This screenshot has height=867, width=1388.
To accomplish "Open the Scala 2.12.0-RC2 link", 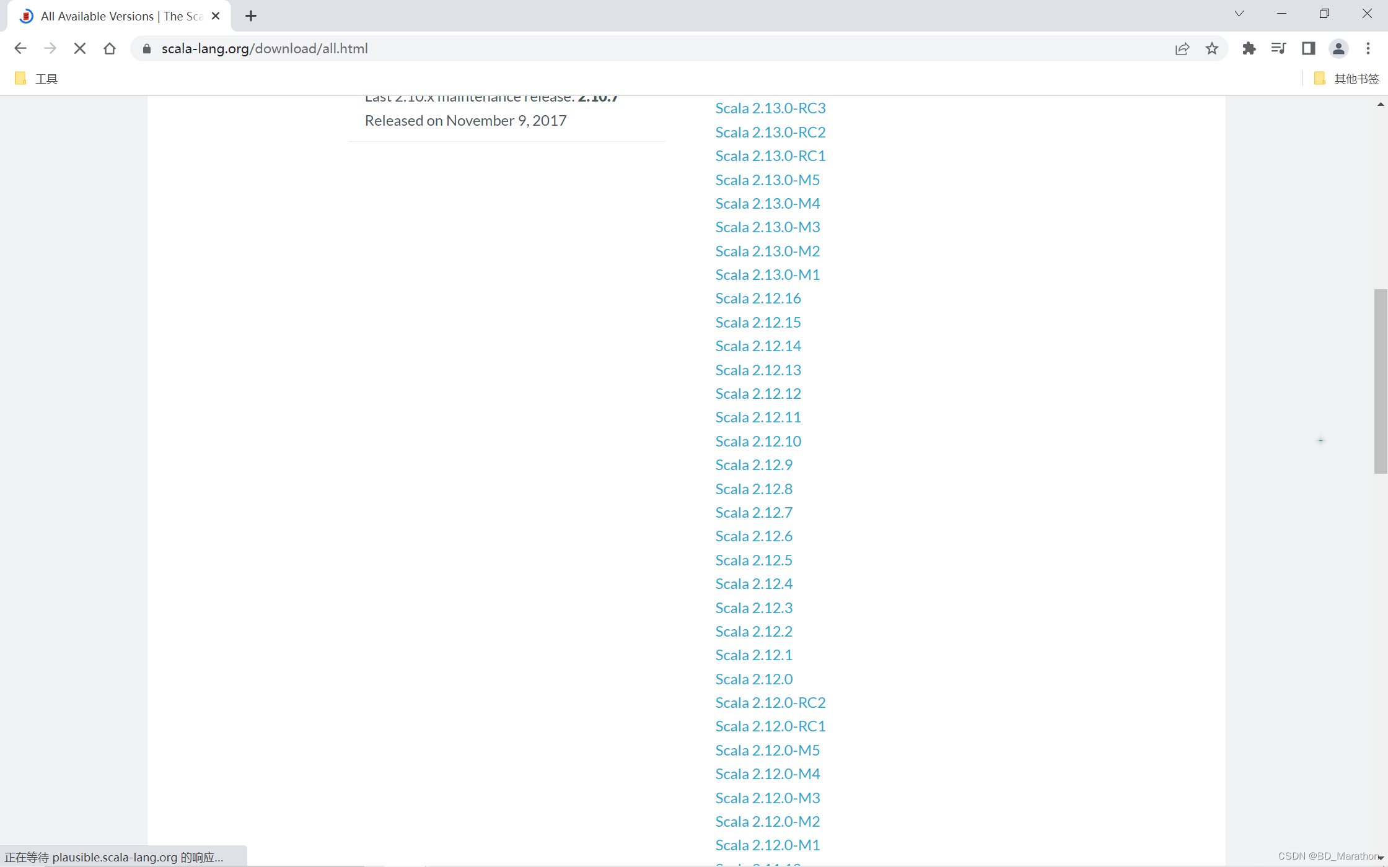I will coord(770,702).
